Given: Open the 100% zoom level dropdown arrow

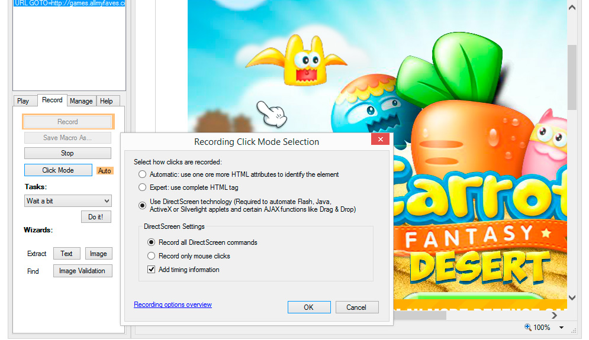Looking at the screenshot, I should coord(562,328).
